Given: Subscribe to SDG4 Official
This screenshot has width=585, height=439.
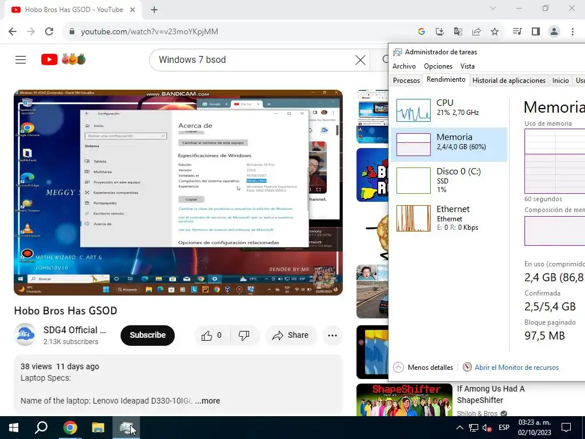Looking at the screenshot, I should [147, 335].
